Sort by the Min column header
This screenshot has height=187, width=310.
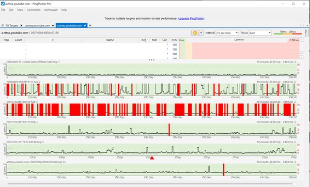(x=154, y=40)
